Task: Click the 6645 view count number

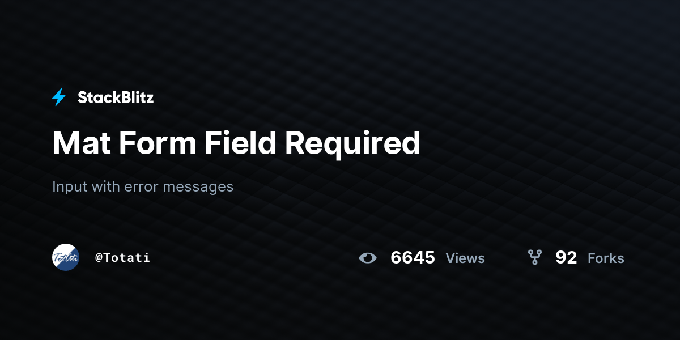Action: [413, 258]
